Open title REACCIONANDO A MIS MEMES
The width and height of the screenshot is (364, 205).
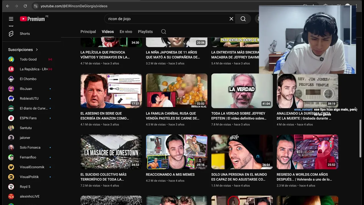(170, 175)
